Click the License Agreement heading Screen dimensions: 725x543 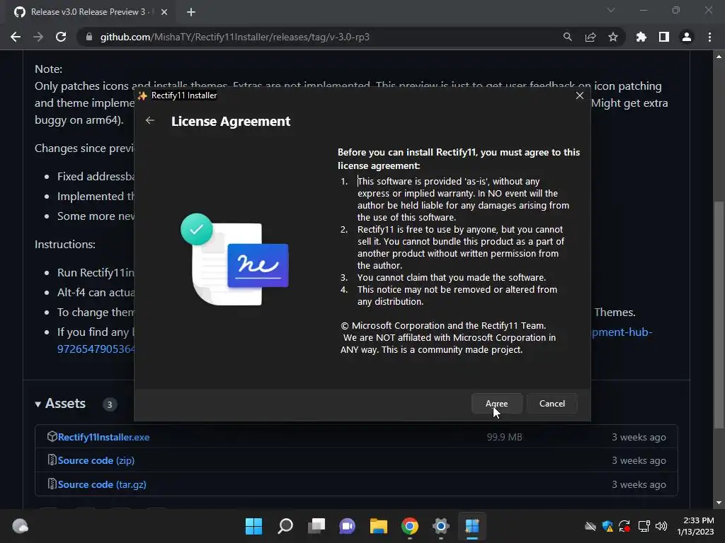click(x=231, y=121)
